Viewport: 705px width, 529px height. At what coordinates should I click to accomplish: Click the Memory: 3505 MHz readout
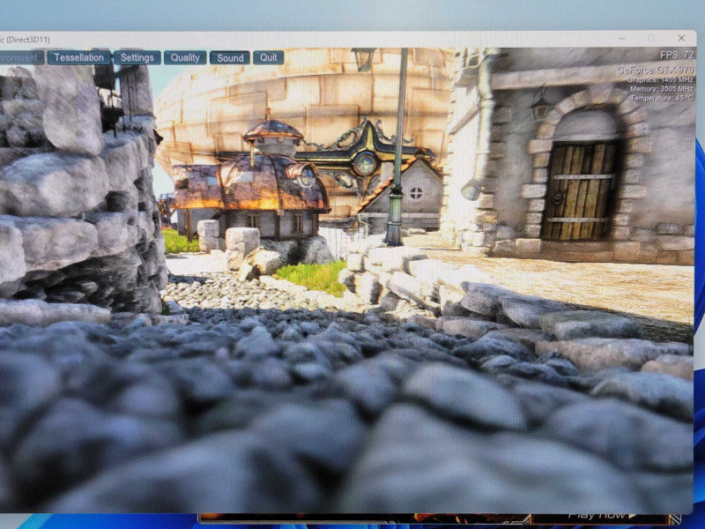click(662, 89)
